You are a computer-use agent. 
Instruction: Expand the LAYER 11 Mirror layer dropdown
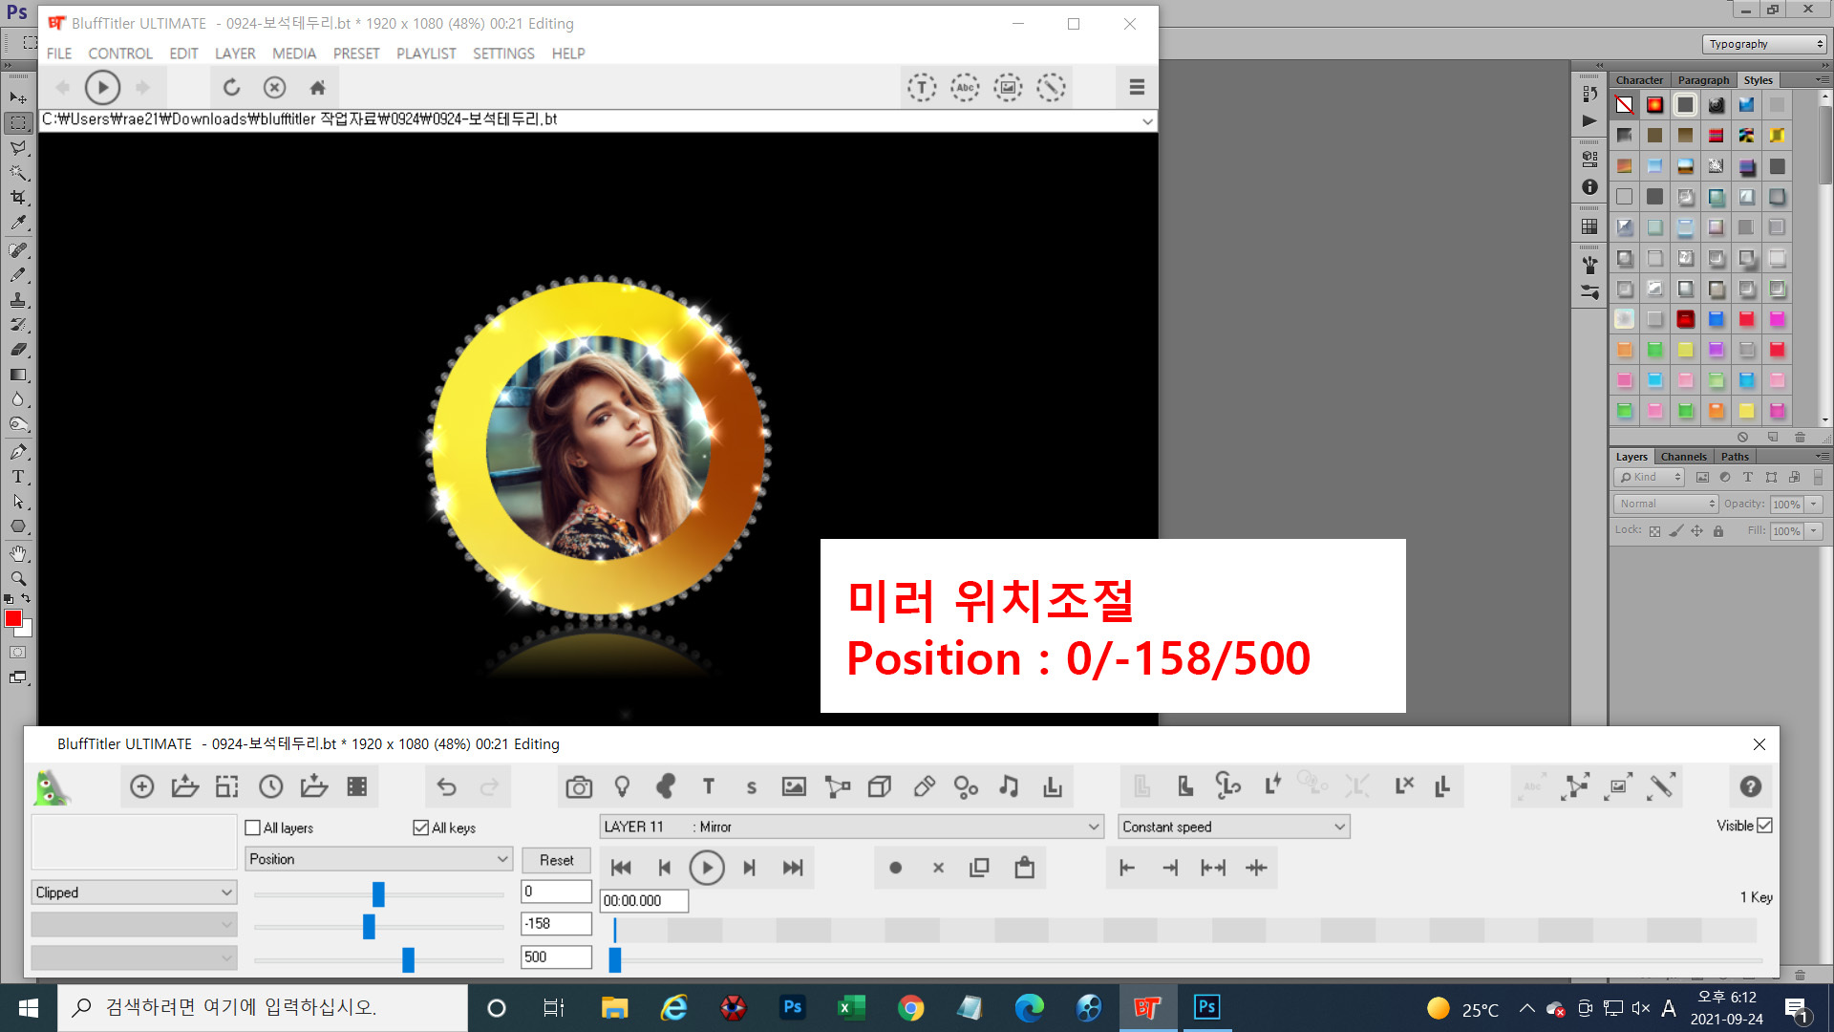[851, 827]
